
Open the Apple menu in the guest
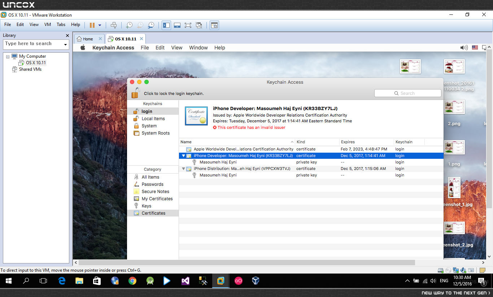[x=83, y=48]
